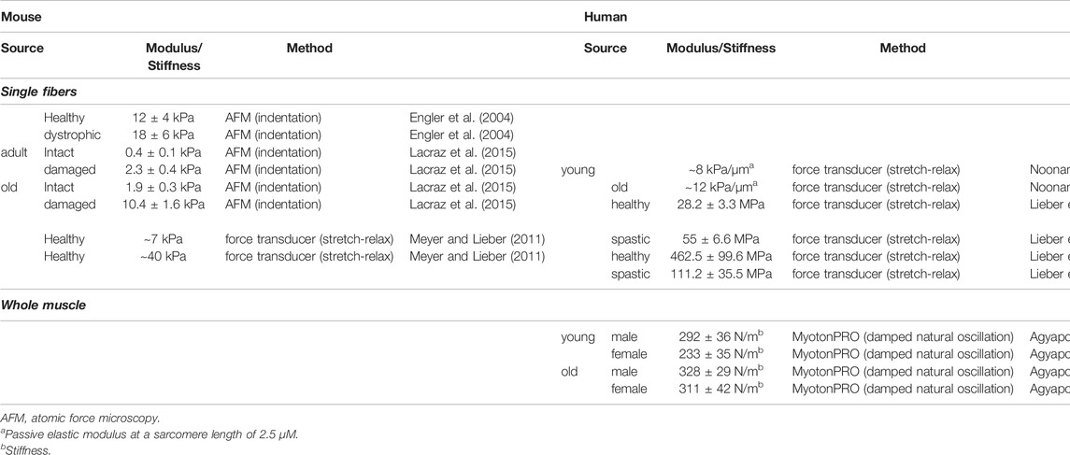Viewport: 1070px width, 455px height.
Task: Click the Mouse column group header
Action: coord(21,17)
